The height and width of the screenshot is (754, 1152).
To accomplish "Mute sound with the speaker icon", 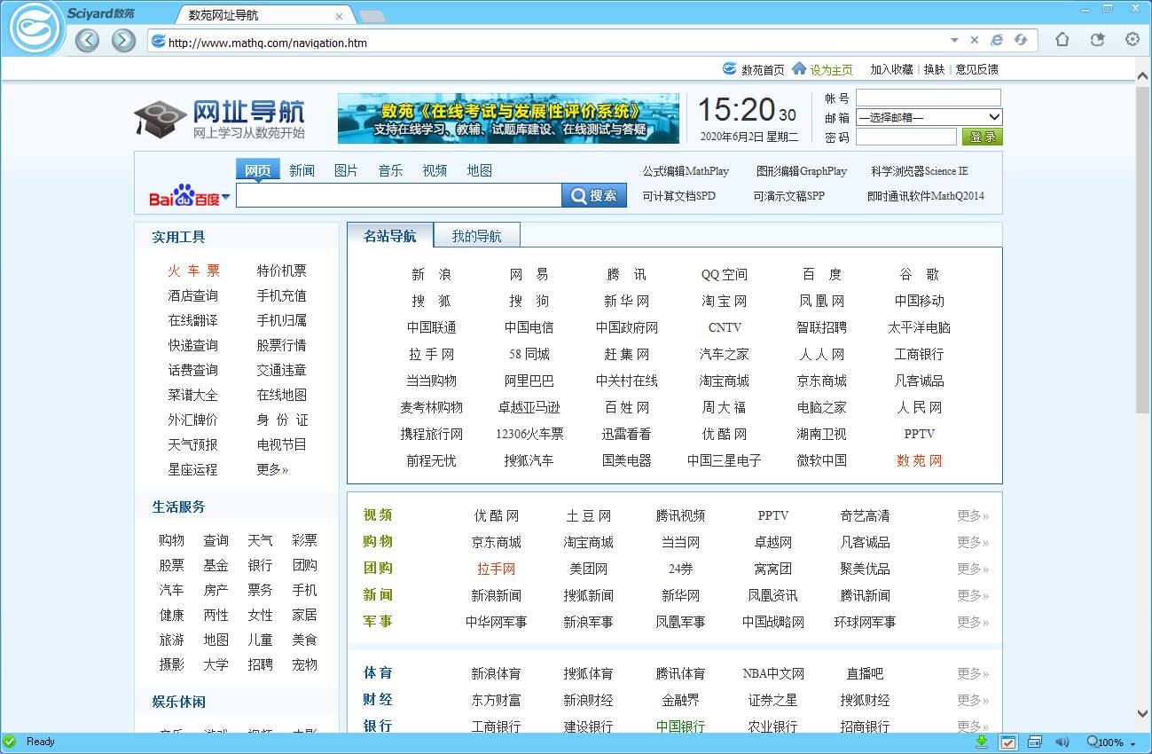I will [x=1062, y=742].
